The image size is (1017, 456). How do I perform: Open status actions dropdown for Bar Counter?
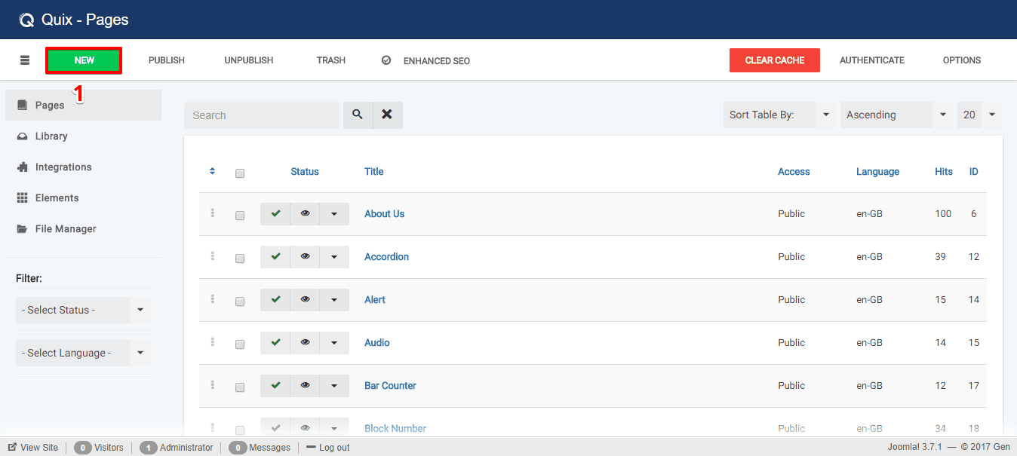[x=334, y=386]
